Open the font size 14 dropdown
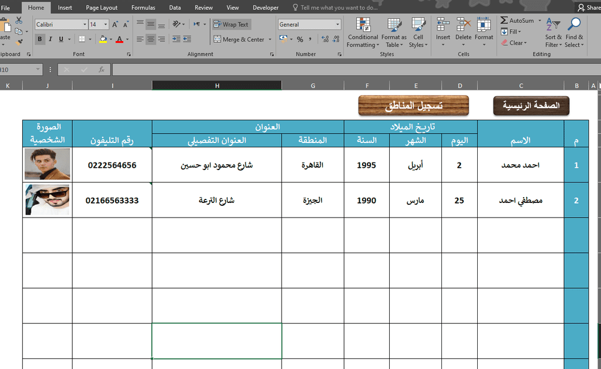This screenshot has height=369, width=601. (106, 25)
